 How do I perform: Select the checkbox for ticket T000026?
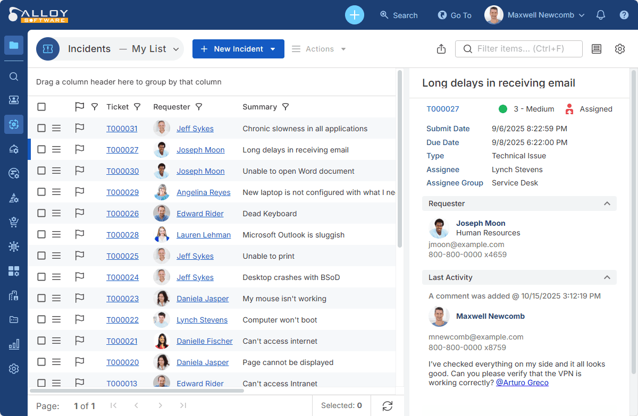[x=41, y=214]
